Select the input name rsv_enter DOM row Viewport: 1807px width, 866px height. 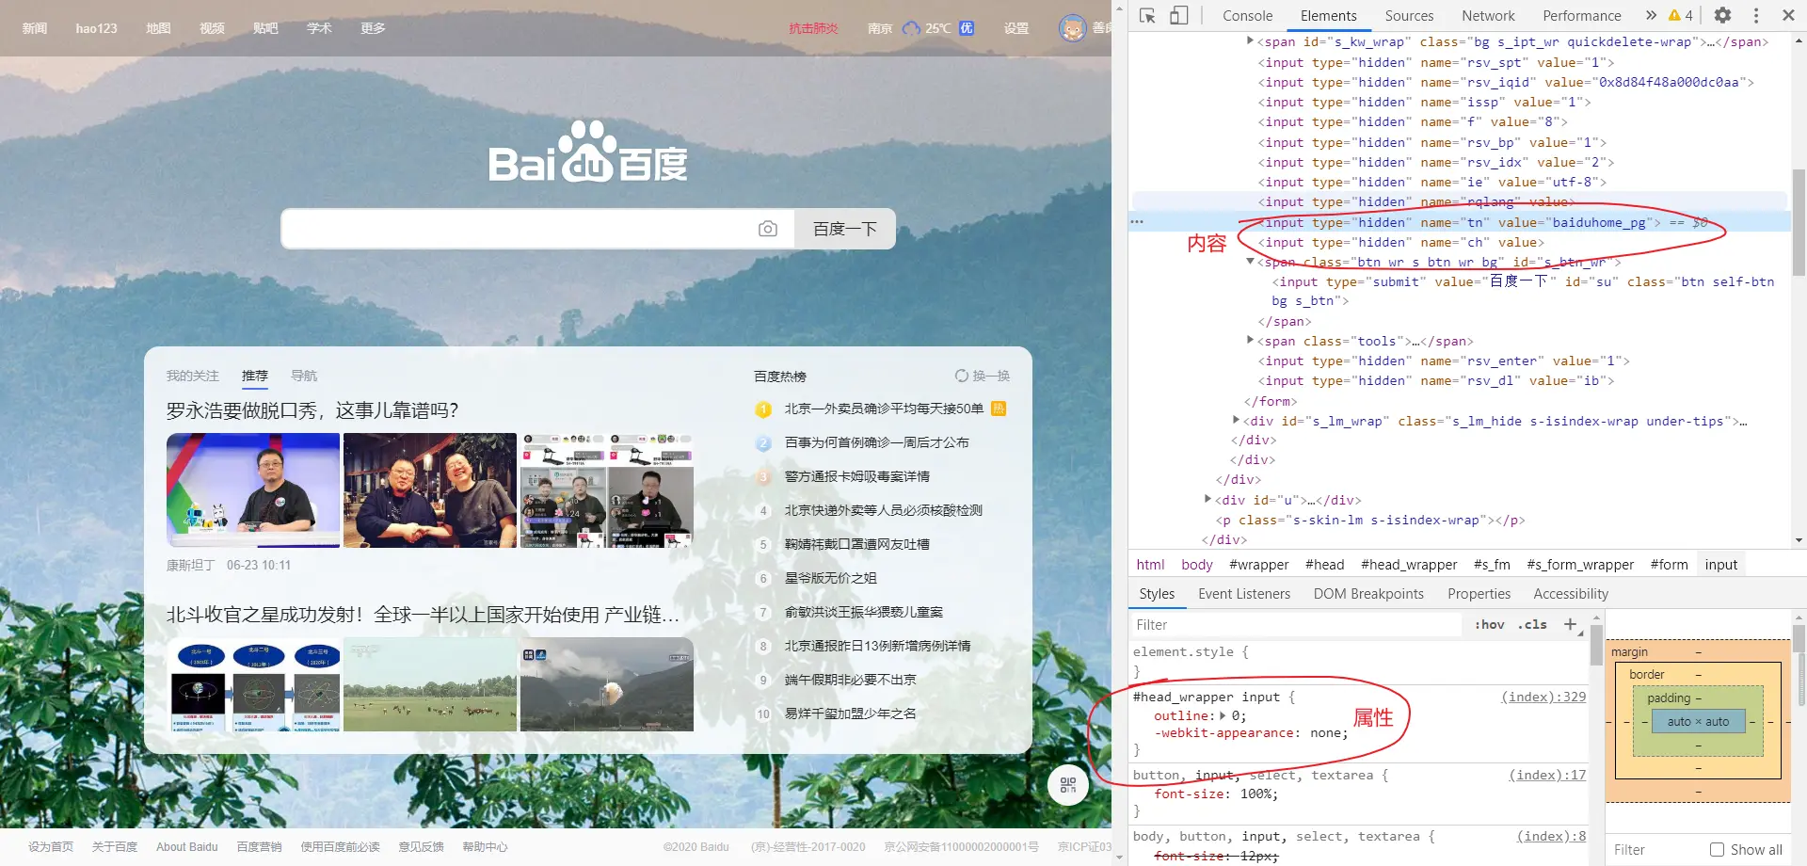pyautogui.click(x=1443, y=361)
